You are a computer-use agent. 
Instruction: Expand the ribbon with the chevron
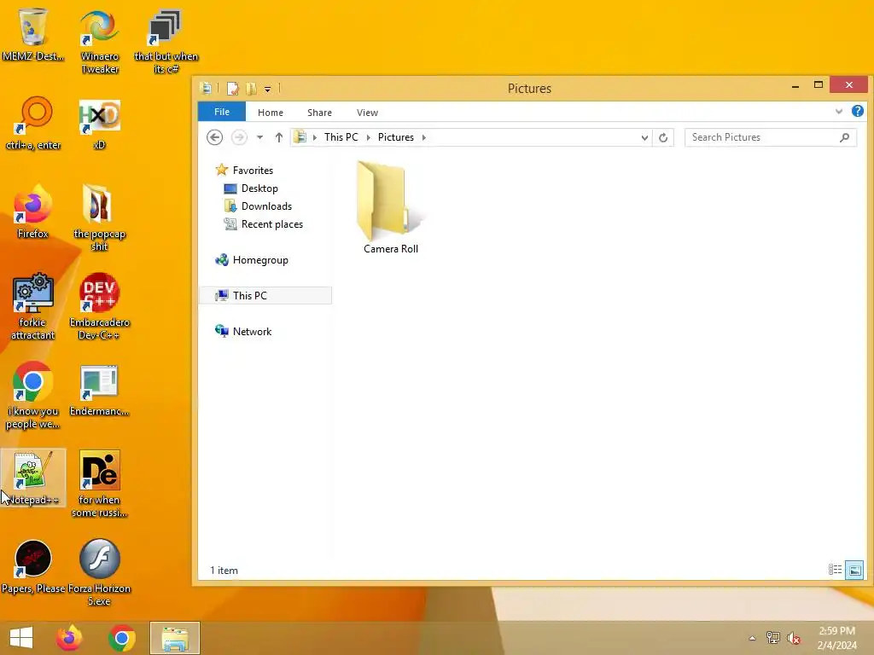[838, 112]
